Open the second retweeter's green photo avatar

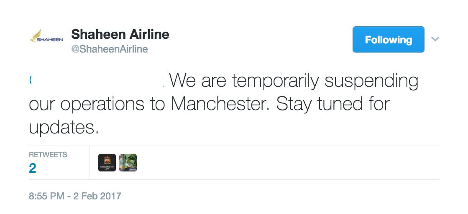click(128, 163)
